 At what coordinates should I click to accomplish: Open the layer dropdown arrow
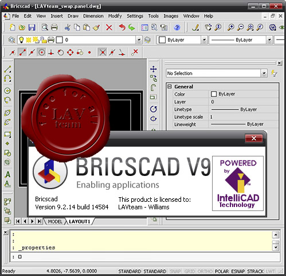click(x=139, y=40)
